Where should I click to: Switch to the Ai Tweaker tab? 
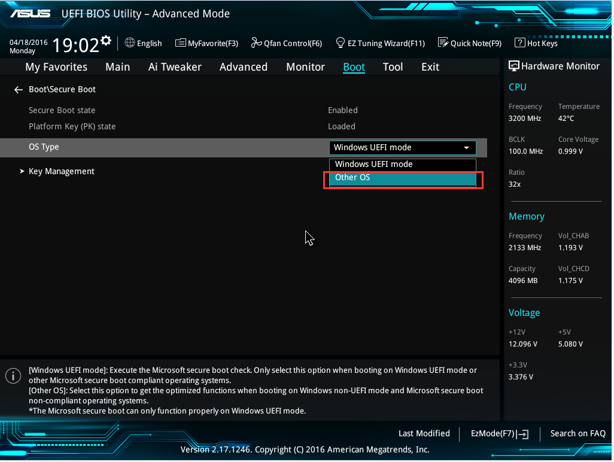point(175,67)
